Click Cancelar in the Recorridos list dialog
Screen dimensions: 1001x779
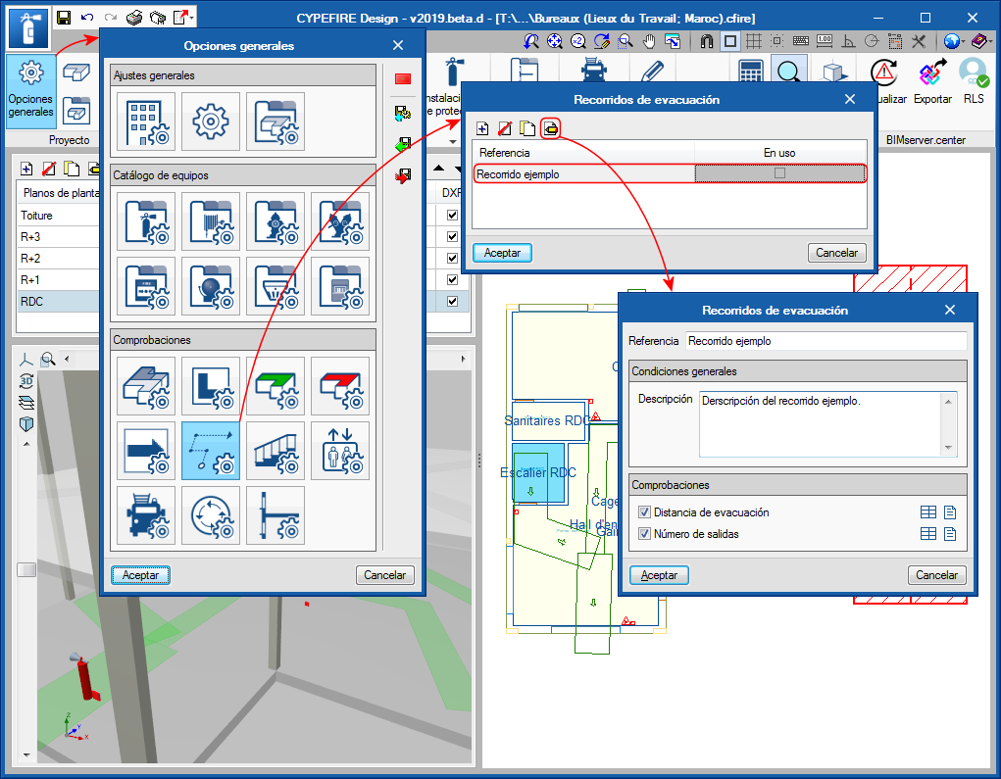(837, 253)
